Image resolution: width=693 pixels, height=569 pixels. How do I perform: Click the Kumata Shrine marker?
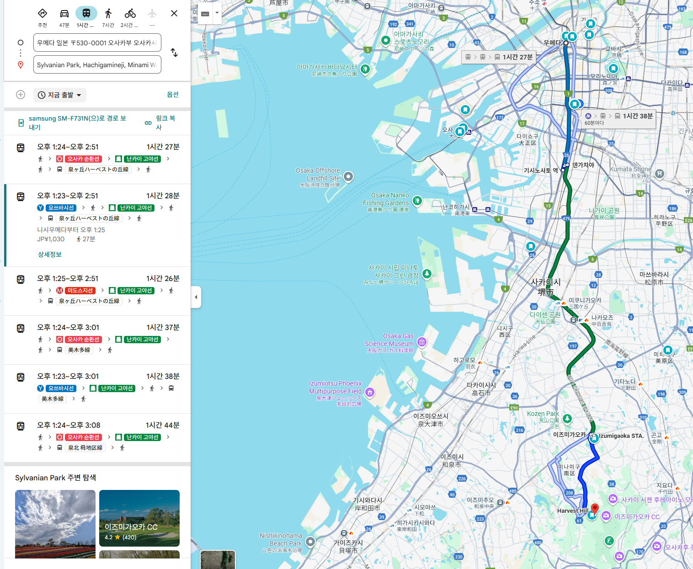pyautogui.click(x=659, y=174)
